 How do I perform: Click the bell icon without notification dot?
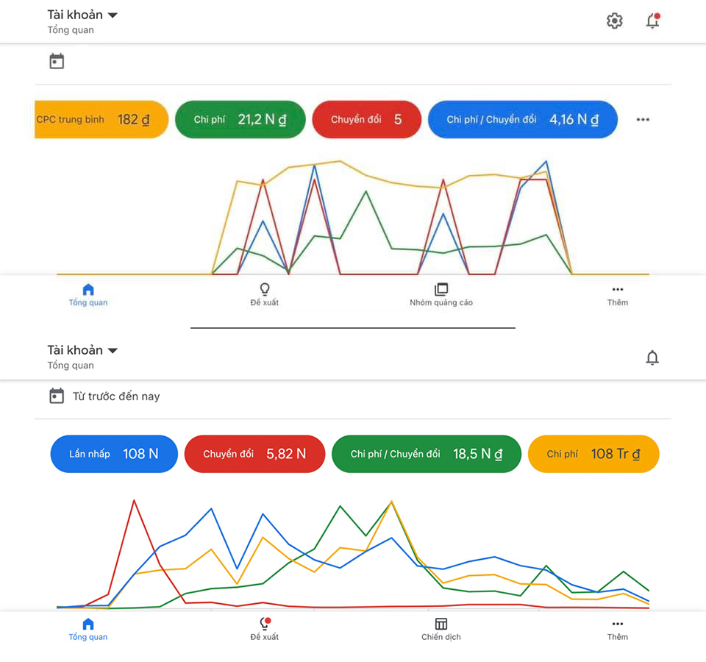coord(652,357)
